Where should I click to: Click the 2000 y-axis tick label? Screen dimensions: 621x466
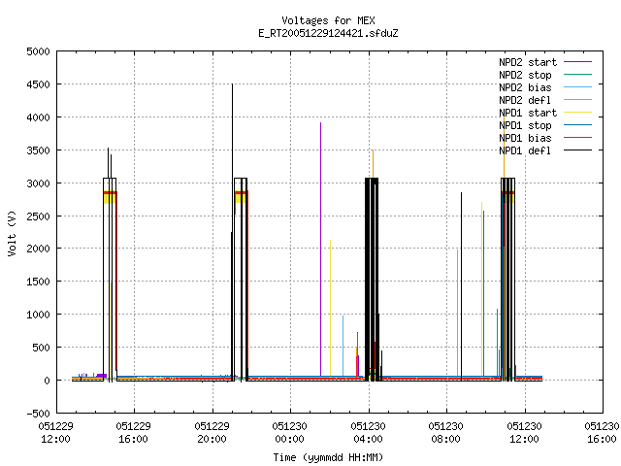39,249
